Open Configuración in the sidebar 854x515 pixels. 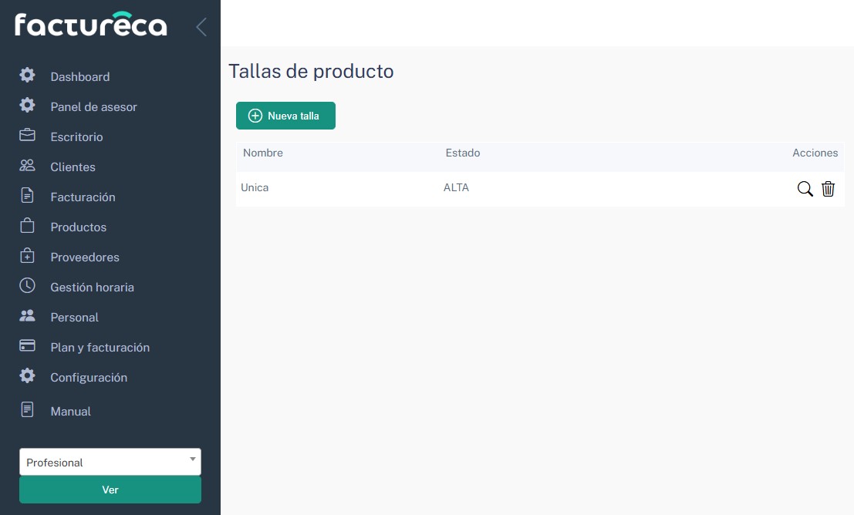(x=89, y=378)
